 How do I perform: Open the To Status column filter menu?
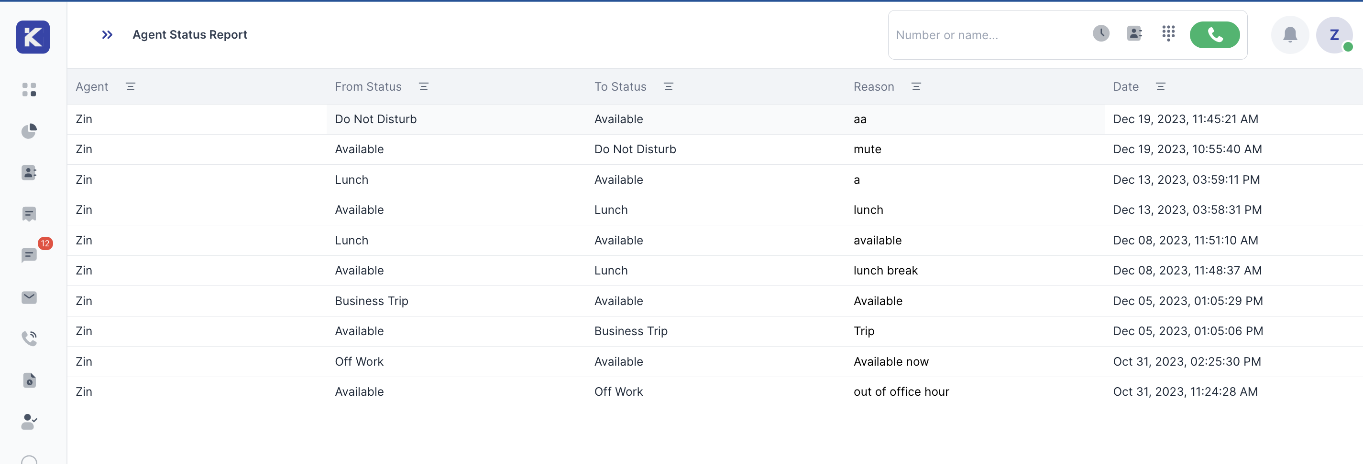(668, 86)
